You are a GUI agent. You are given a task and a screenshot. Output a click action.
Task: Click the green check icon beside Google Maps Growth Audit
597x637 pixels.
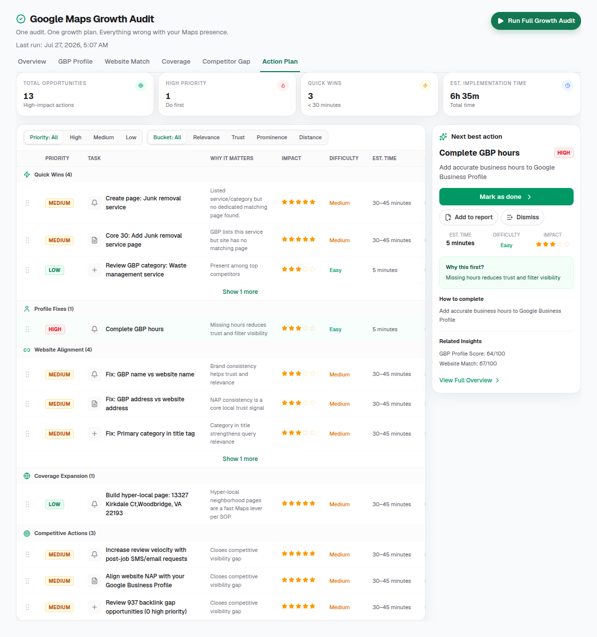(21, 19)
